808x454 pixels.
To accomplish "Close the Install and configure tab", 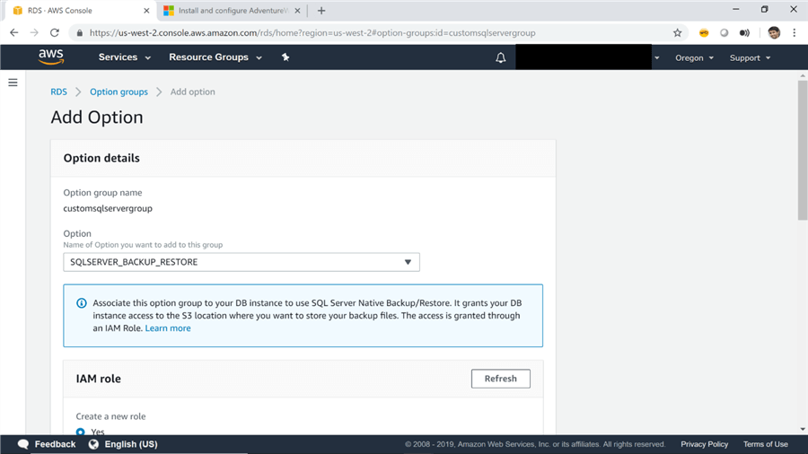I will tap(297, 10).
